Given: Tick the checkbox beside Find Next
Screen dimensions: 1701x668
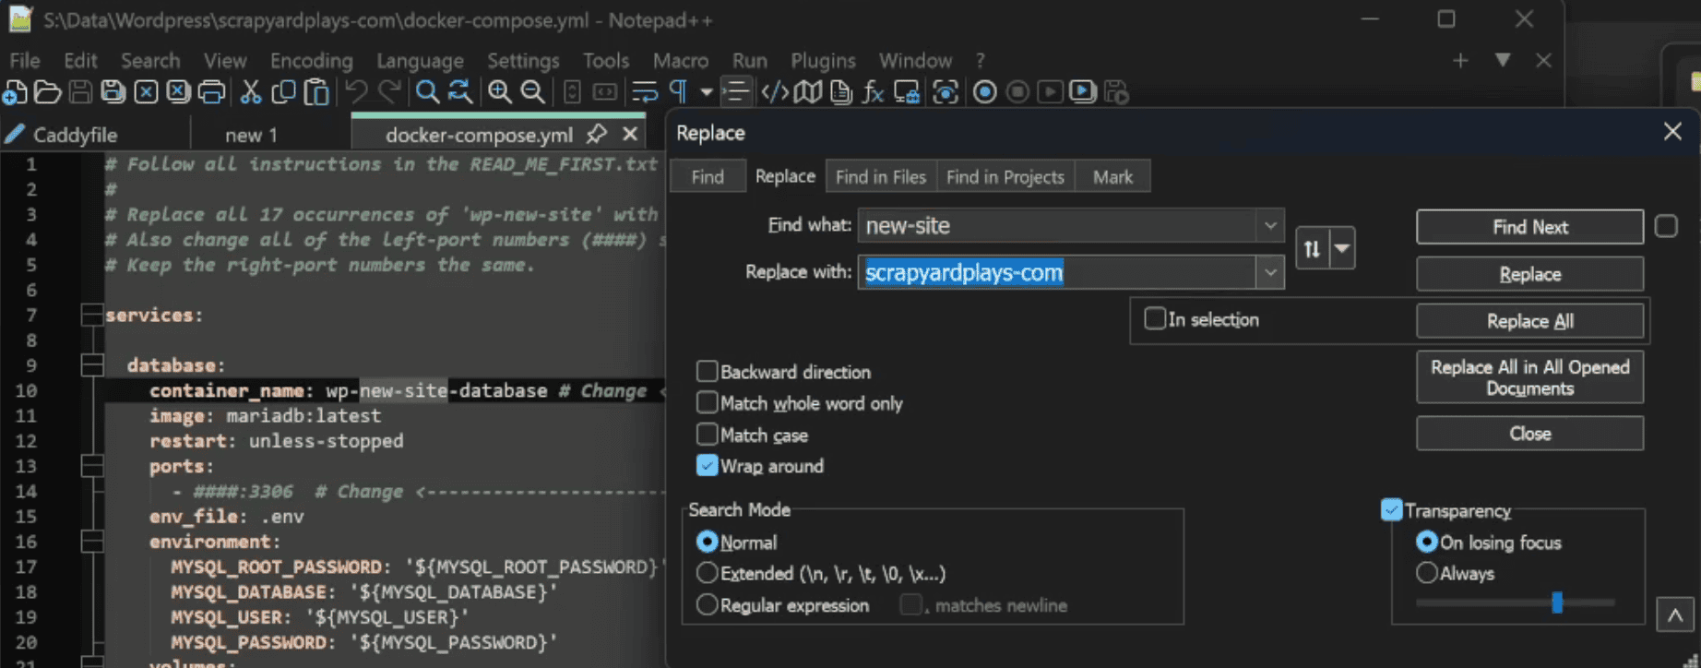Looking at the screenshot, I should coord(1666,226).
